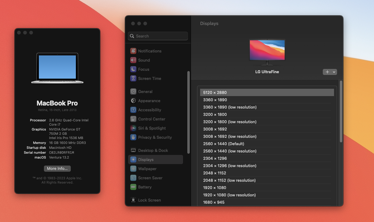Click the Desktop & Dock icon
Image resolution: width=374 pixels, height=222 pixels.
coord(133,150)
